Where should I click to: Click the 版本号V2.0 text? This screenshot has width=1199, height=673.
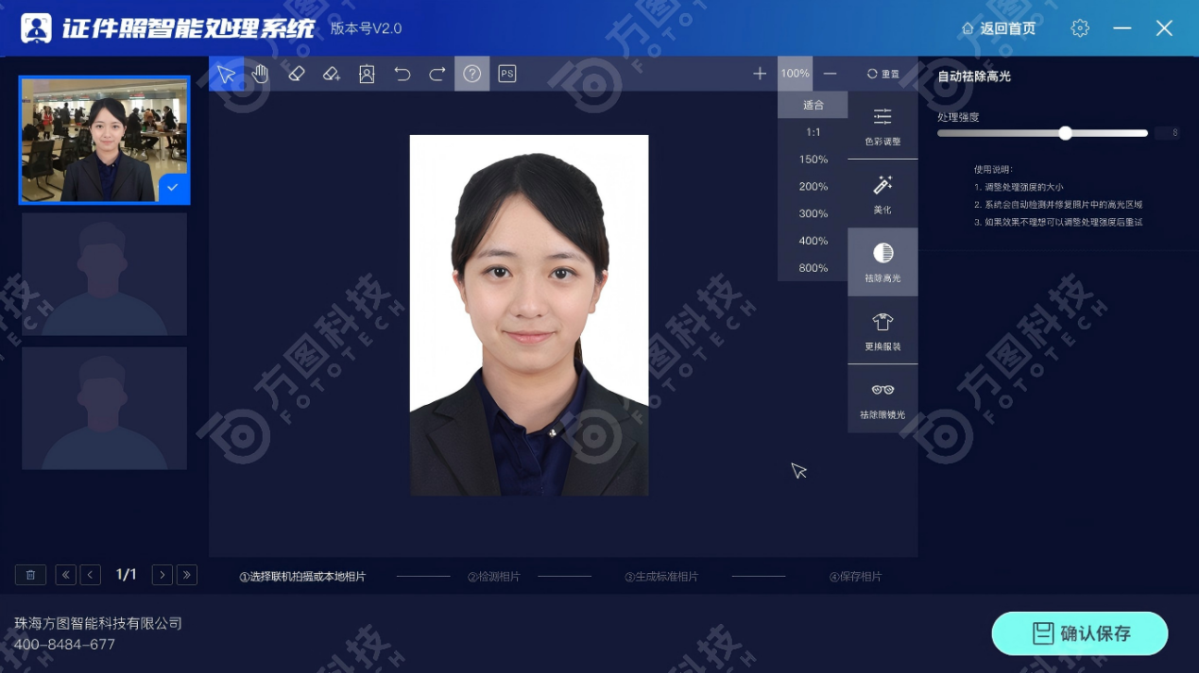coord(366,28)
